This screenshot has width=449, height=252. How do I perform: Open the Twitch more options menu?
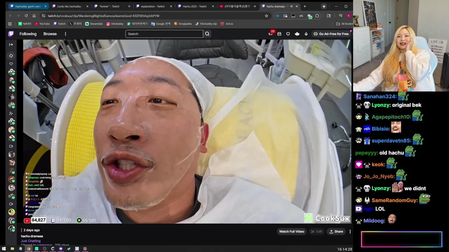click(65, 34)
